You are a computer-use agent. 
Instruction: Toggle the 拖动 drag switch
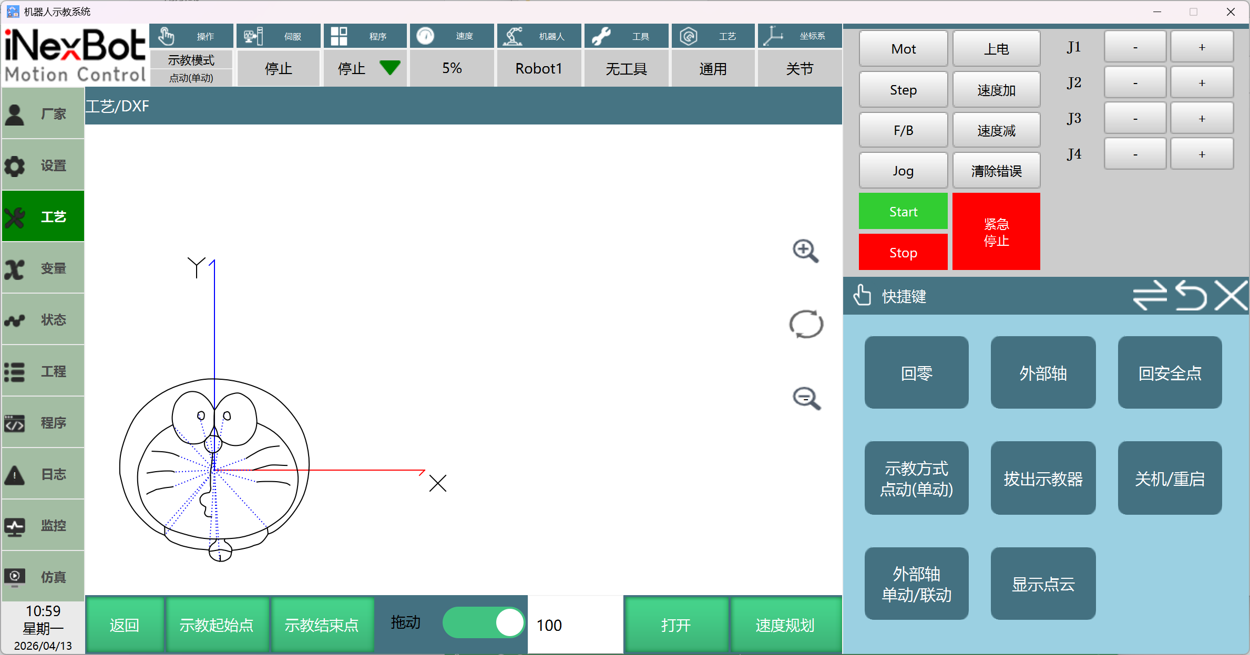483,623
